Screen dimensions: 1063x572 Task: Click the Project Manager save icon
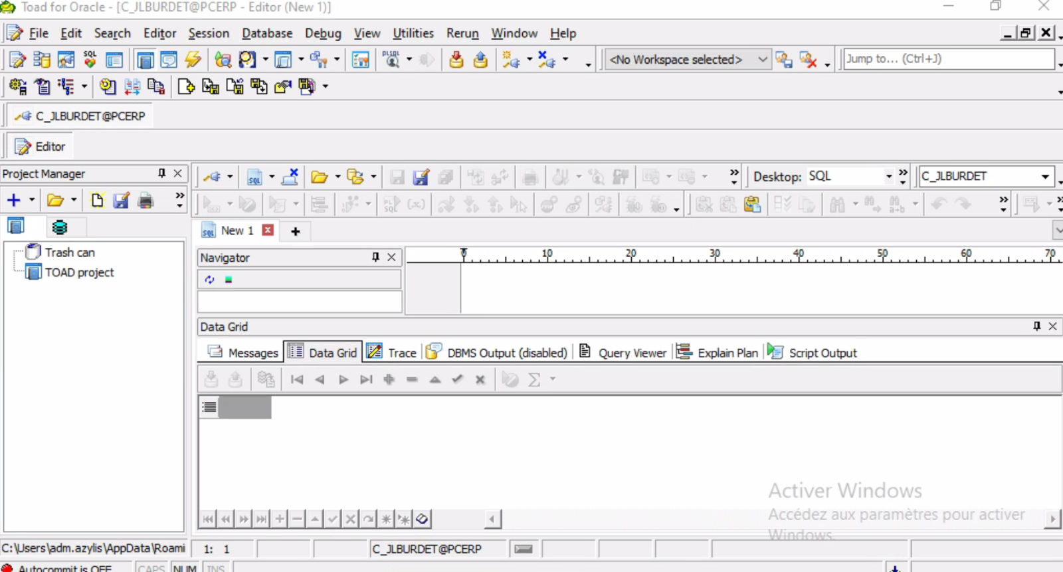coord(121,200)
